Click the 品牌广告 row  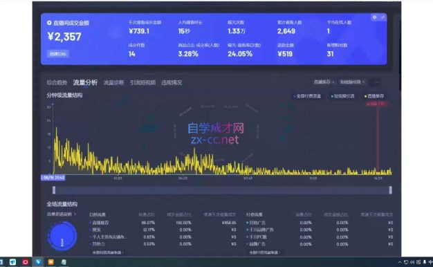pos(320,244)
